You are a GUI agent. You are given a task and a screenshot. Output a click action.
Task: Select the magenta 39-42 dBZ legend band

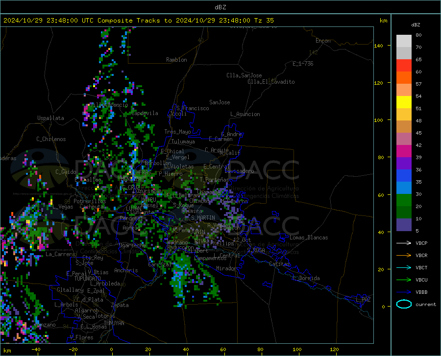pyautogui.click(x=404, y=151)
